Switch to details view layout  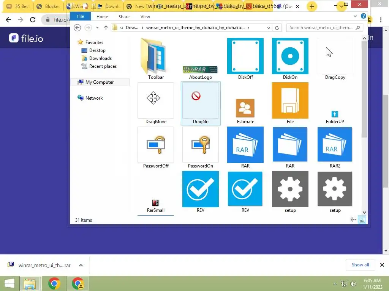point(353,220)
